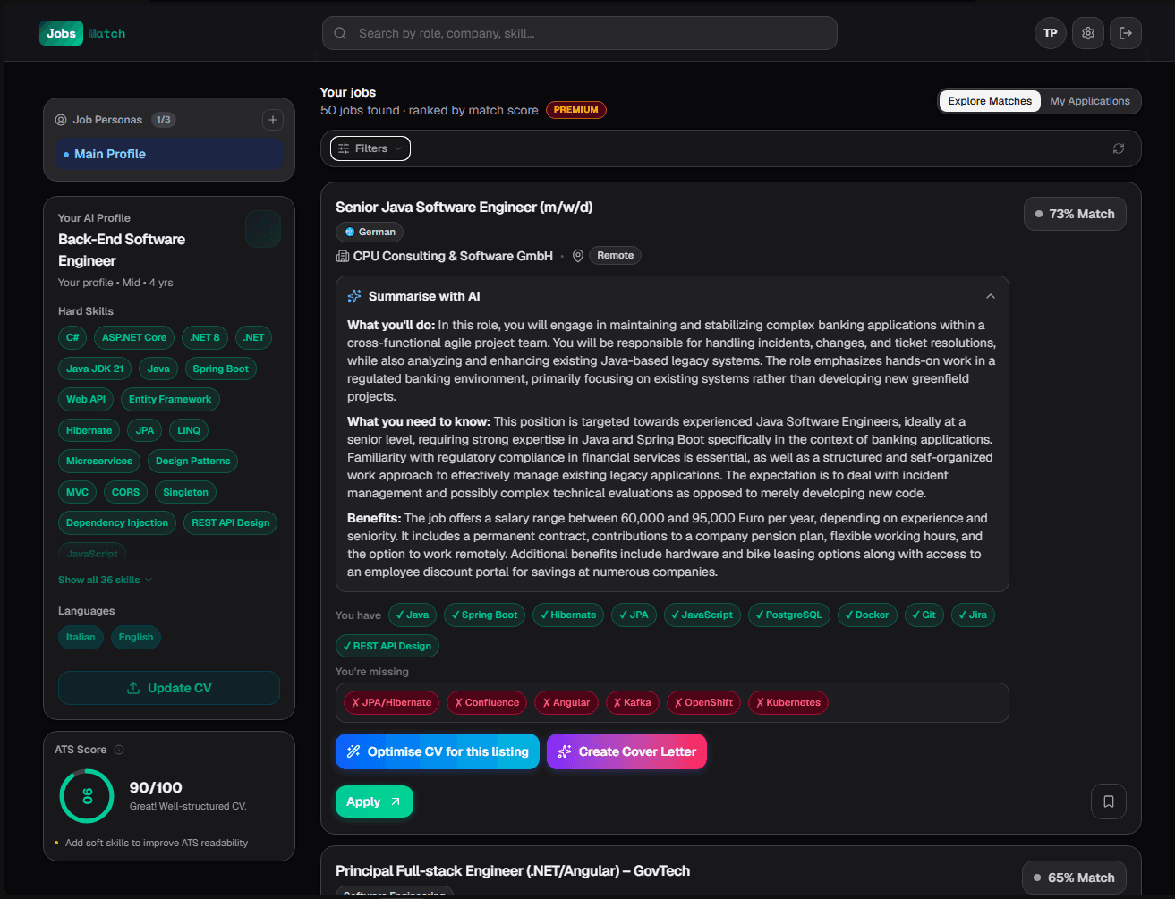
Task: Focus the search by role, company field
Action: point(580,33)
